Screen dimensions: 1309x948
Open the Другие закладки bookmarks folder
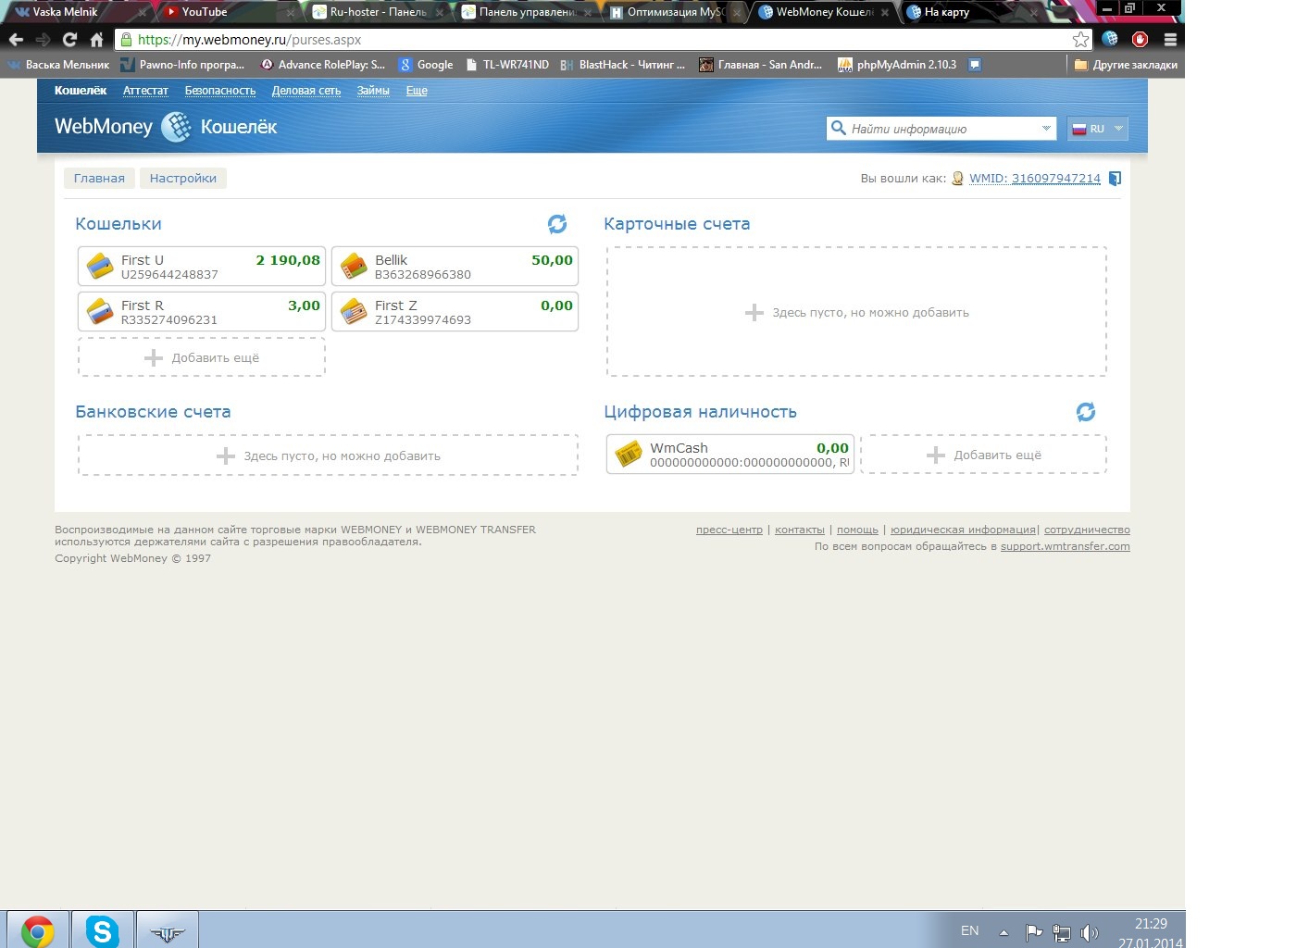1126,65
